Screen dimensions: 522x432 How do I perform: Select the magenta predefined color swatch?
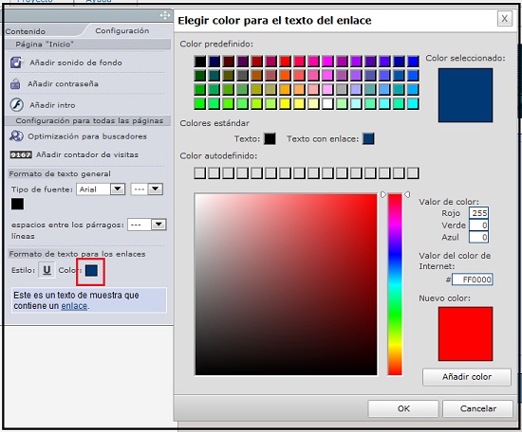point(327,62)
